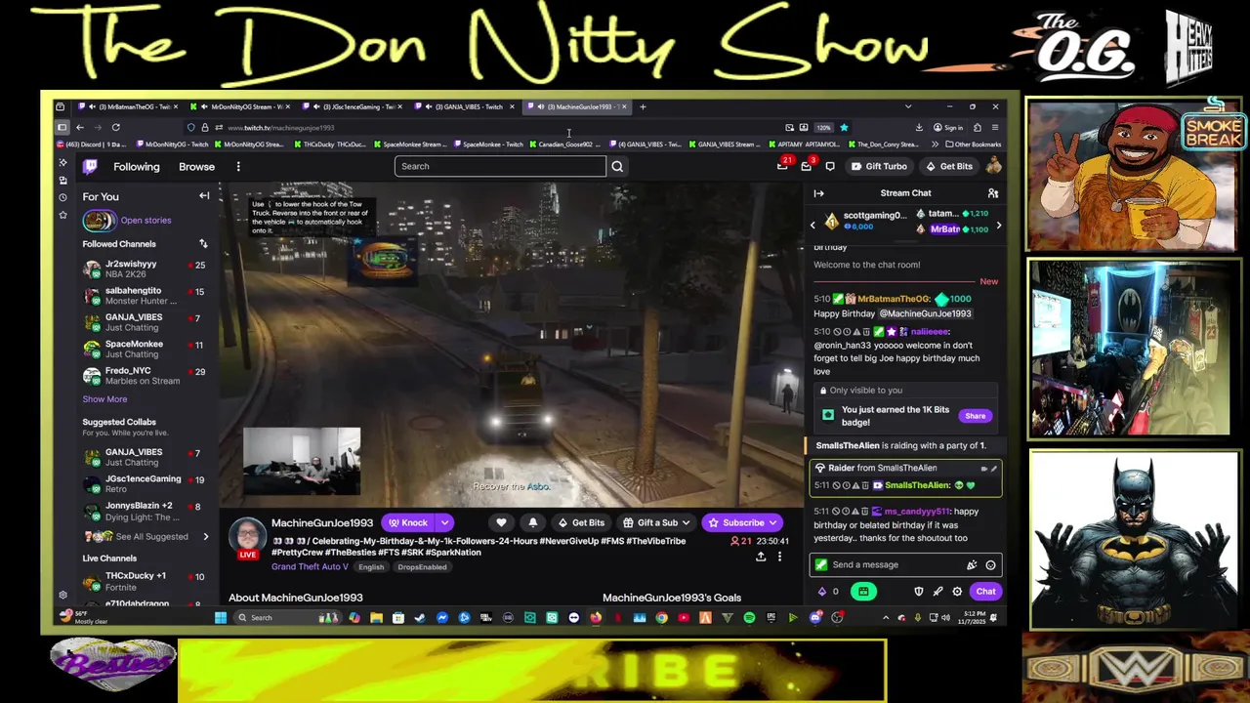Screen dimensions: 1250x703
Task: Open Bits cheer icon in message box
Action: tap(972, 564)
